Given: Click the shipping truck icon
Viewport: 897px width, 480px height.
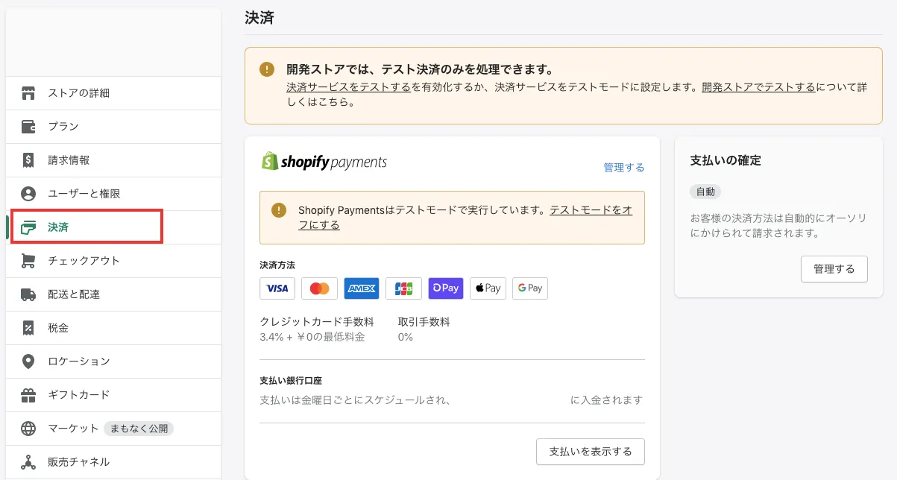Looking at the screenshot, I should (28, 294).
